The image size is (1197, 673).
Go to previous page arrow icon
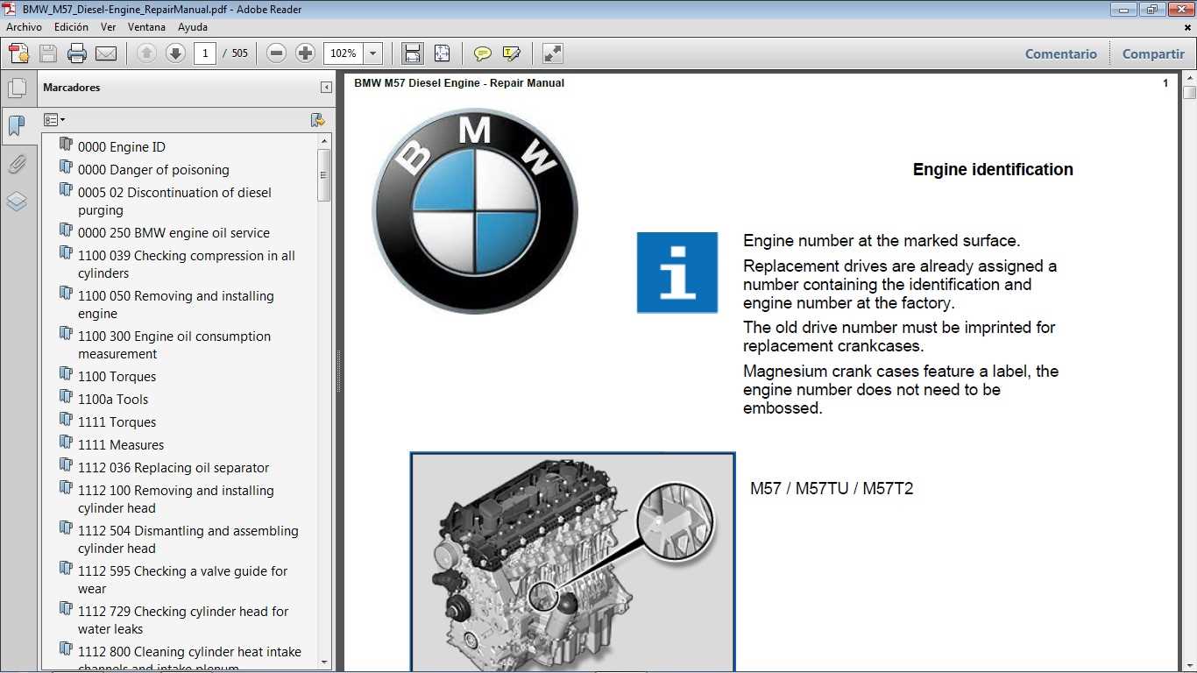[147, 53]
